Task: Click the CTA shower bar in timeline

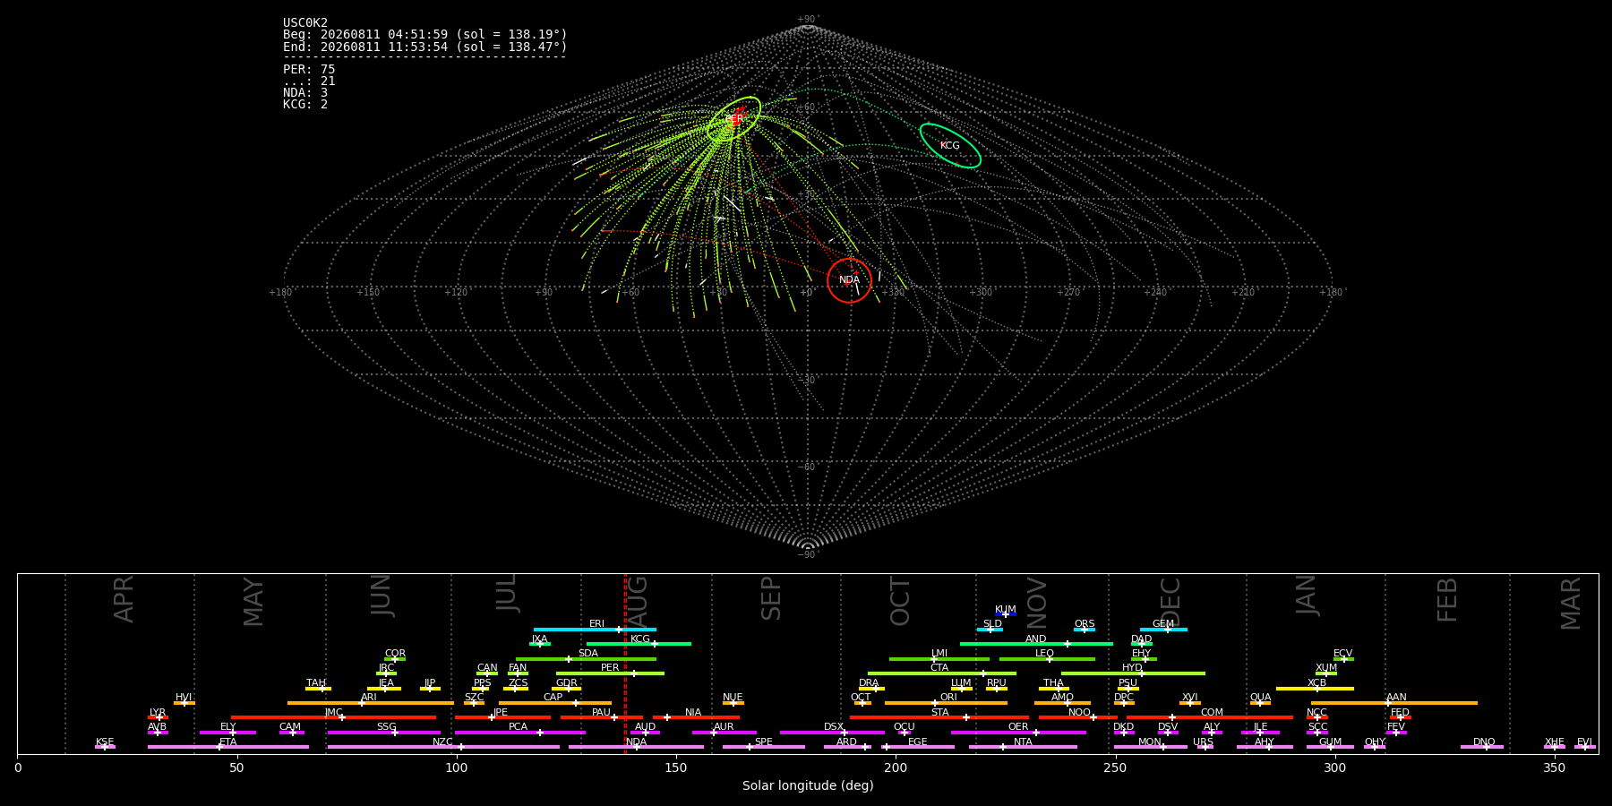Action: tap(942, 673)
